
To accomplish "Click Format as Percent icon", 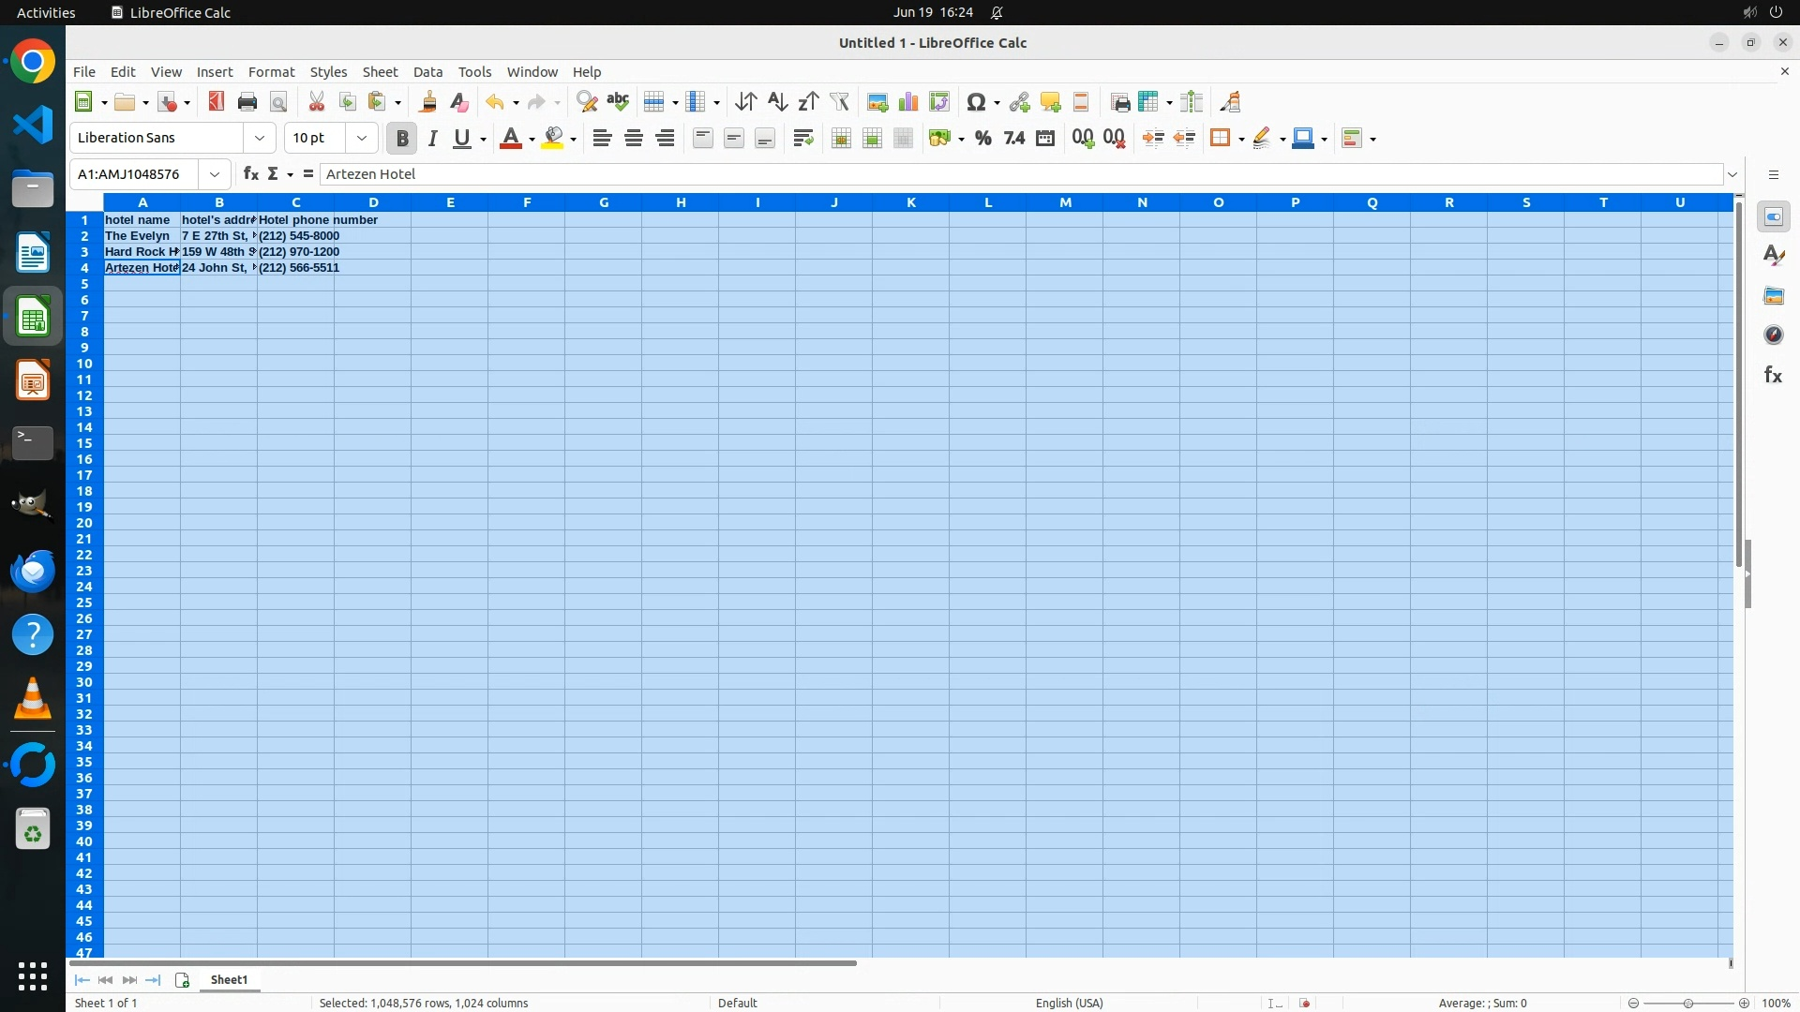I will [982, 139].
